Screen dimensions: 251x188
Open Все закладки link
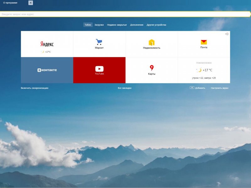(x=125, y=88)
